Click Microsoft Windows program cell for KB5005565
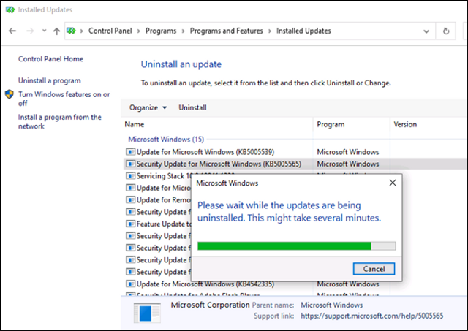468x331 pixels. [x=348, y=164]
